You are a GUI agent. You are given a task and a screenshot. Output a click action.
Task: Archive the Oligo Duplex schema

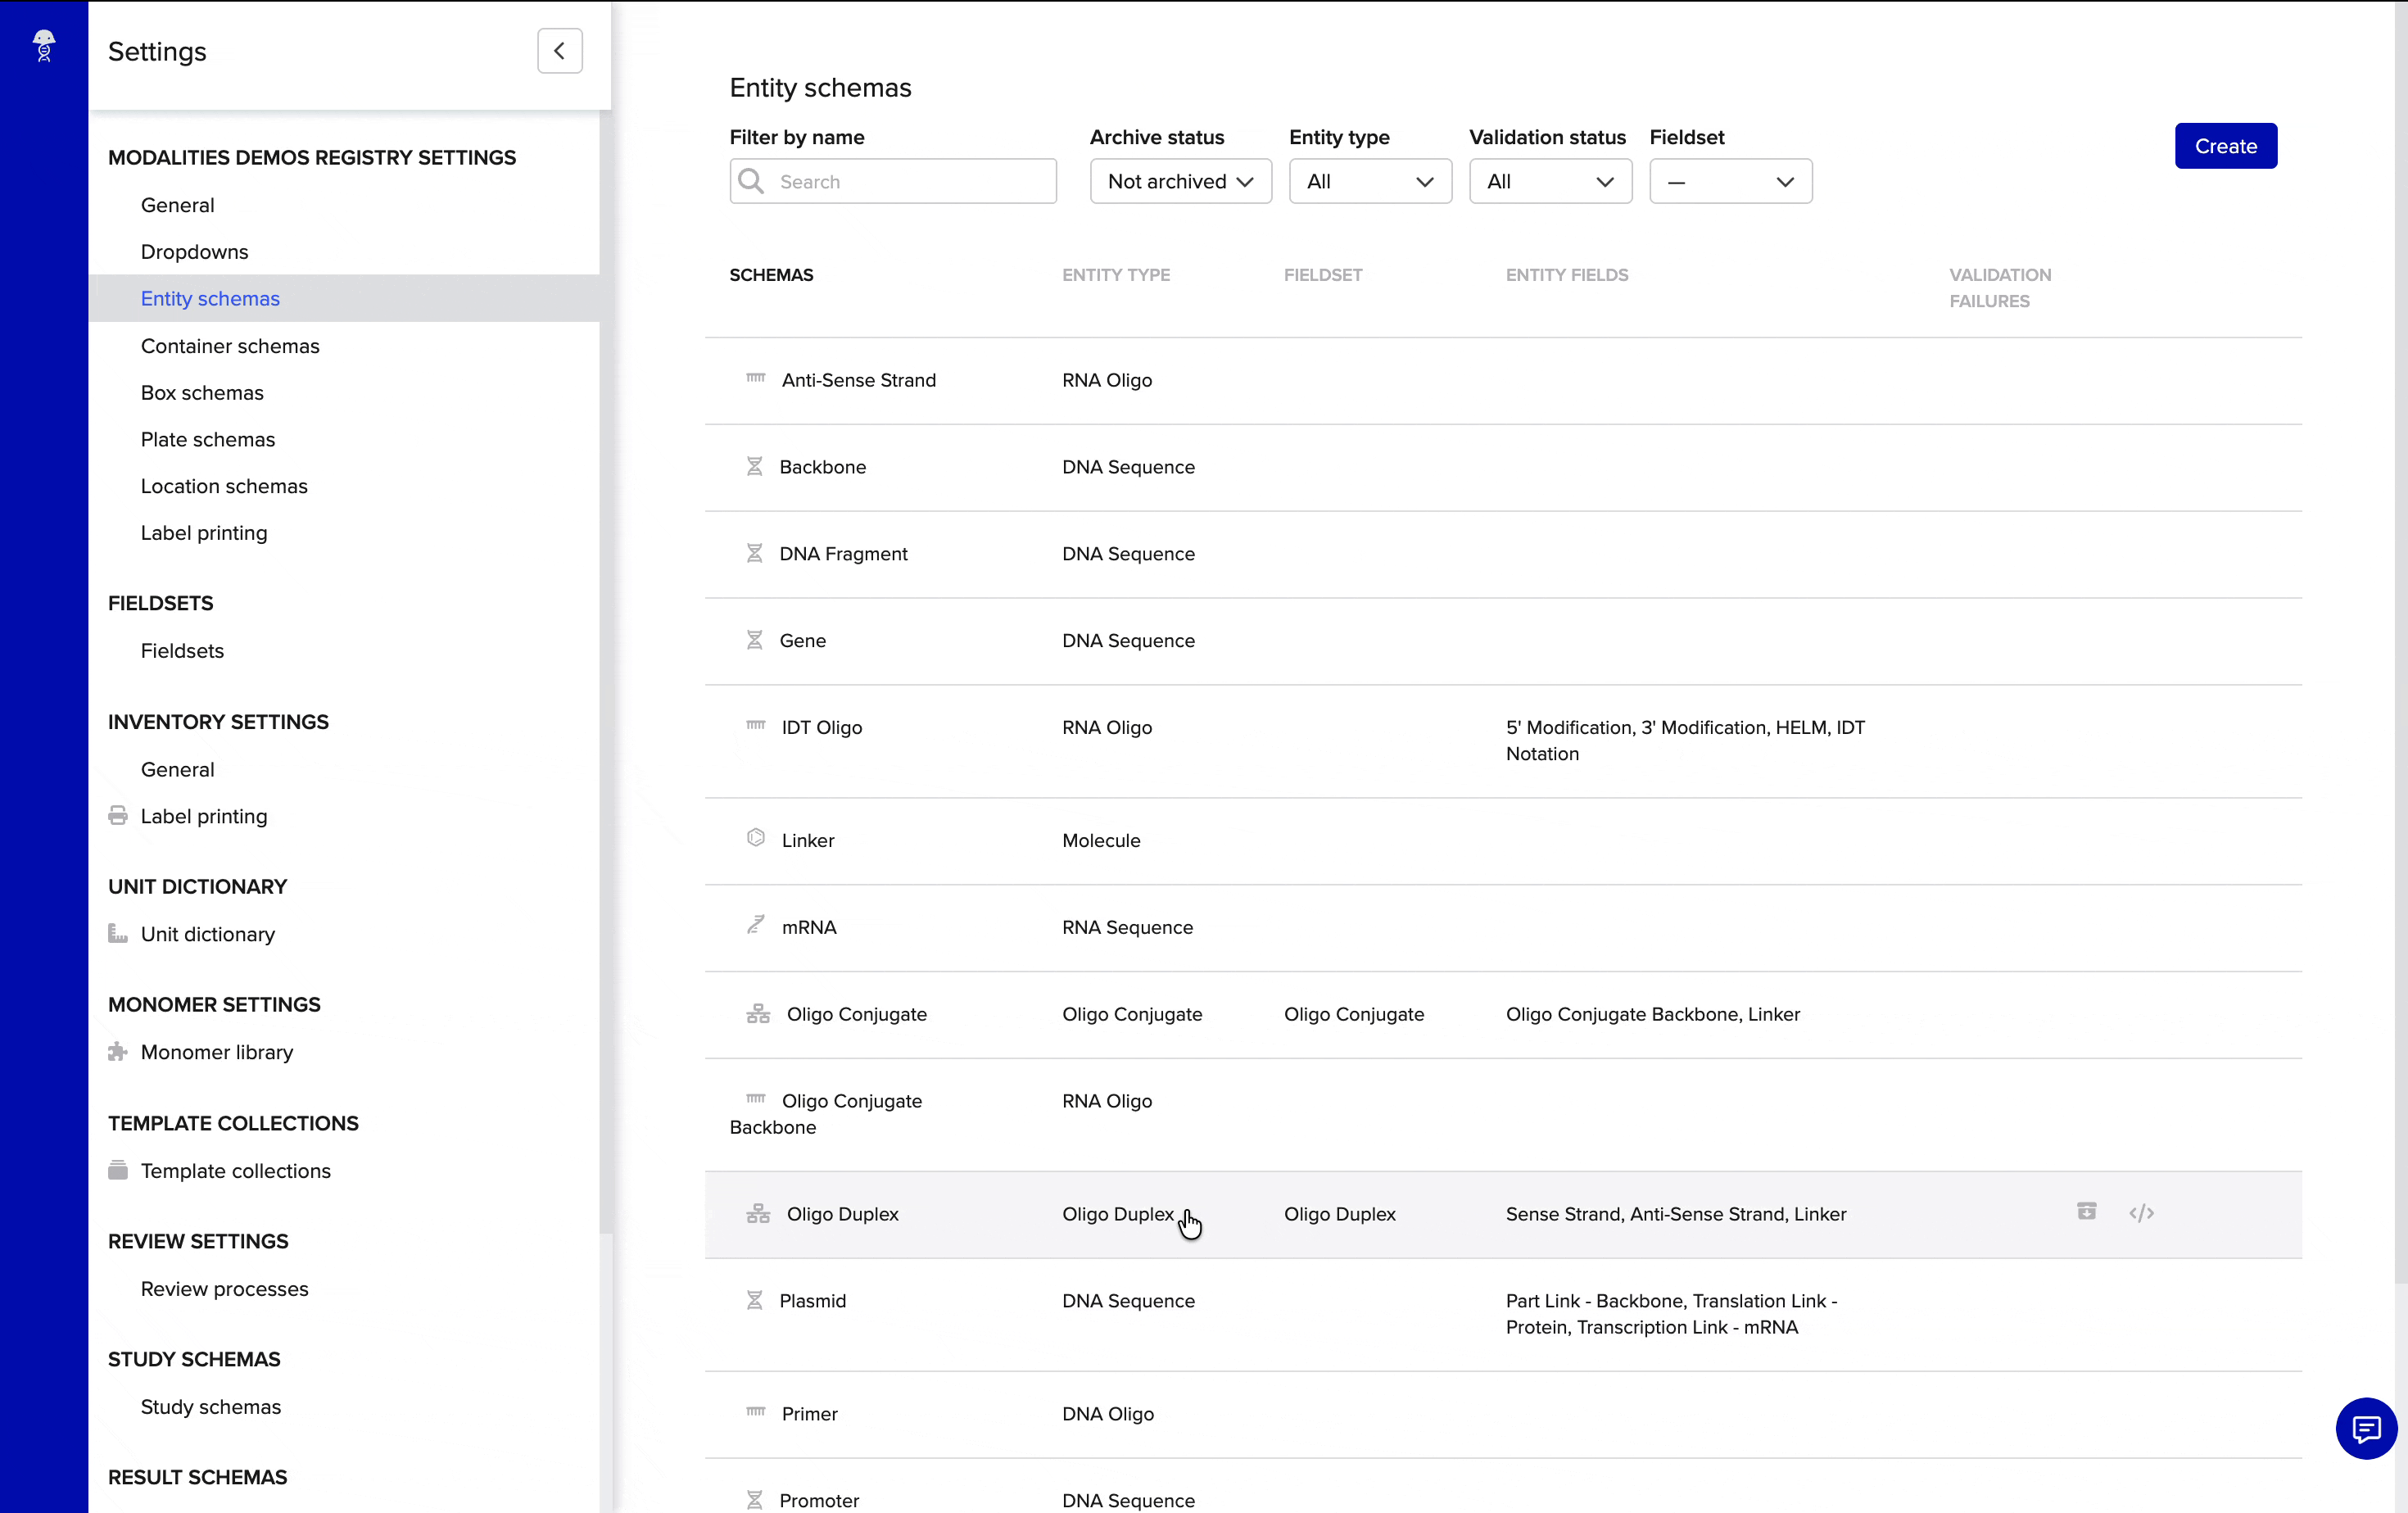(2086, 1212)
